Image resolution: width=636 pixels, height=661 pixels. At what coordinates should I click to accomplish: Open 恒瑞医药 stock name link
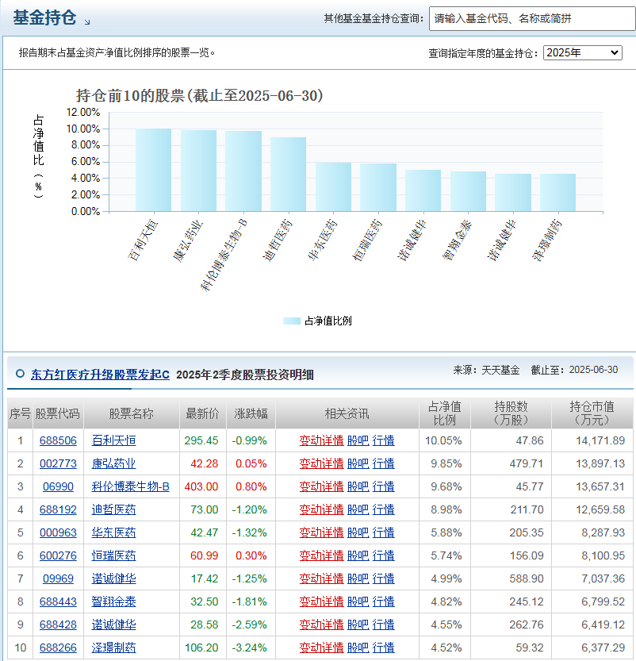pos(113,555)
